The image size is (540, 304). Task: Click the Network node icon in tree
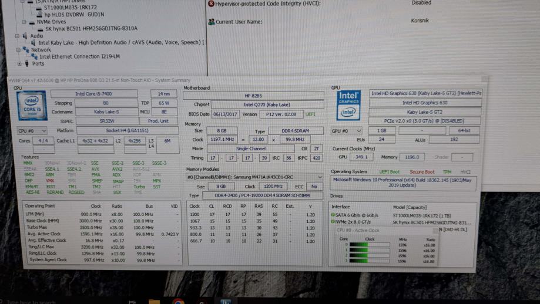coord(26,50)
